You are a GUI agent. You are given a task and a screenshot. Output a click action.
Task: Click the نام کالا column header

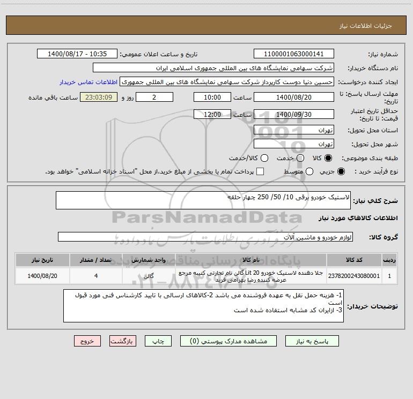[x=251, y=260]
